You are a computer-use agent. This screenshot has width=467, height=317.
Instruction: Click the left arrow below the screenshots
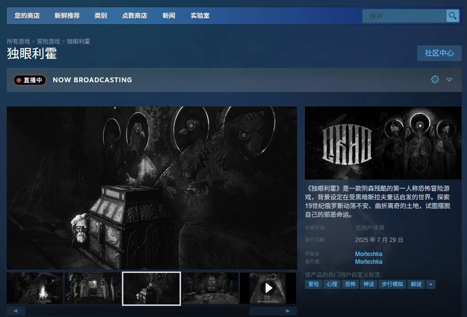pyautogui.click(x=16, y=311)
